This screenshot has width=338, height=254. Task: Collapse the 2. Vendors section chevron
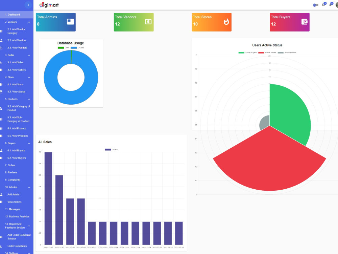(x=29, y=22)
